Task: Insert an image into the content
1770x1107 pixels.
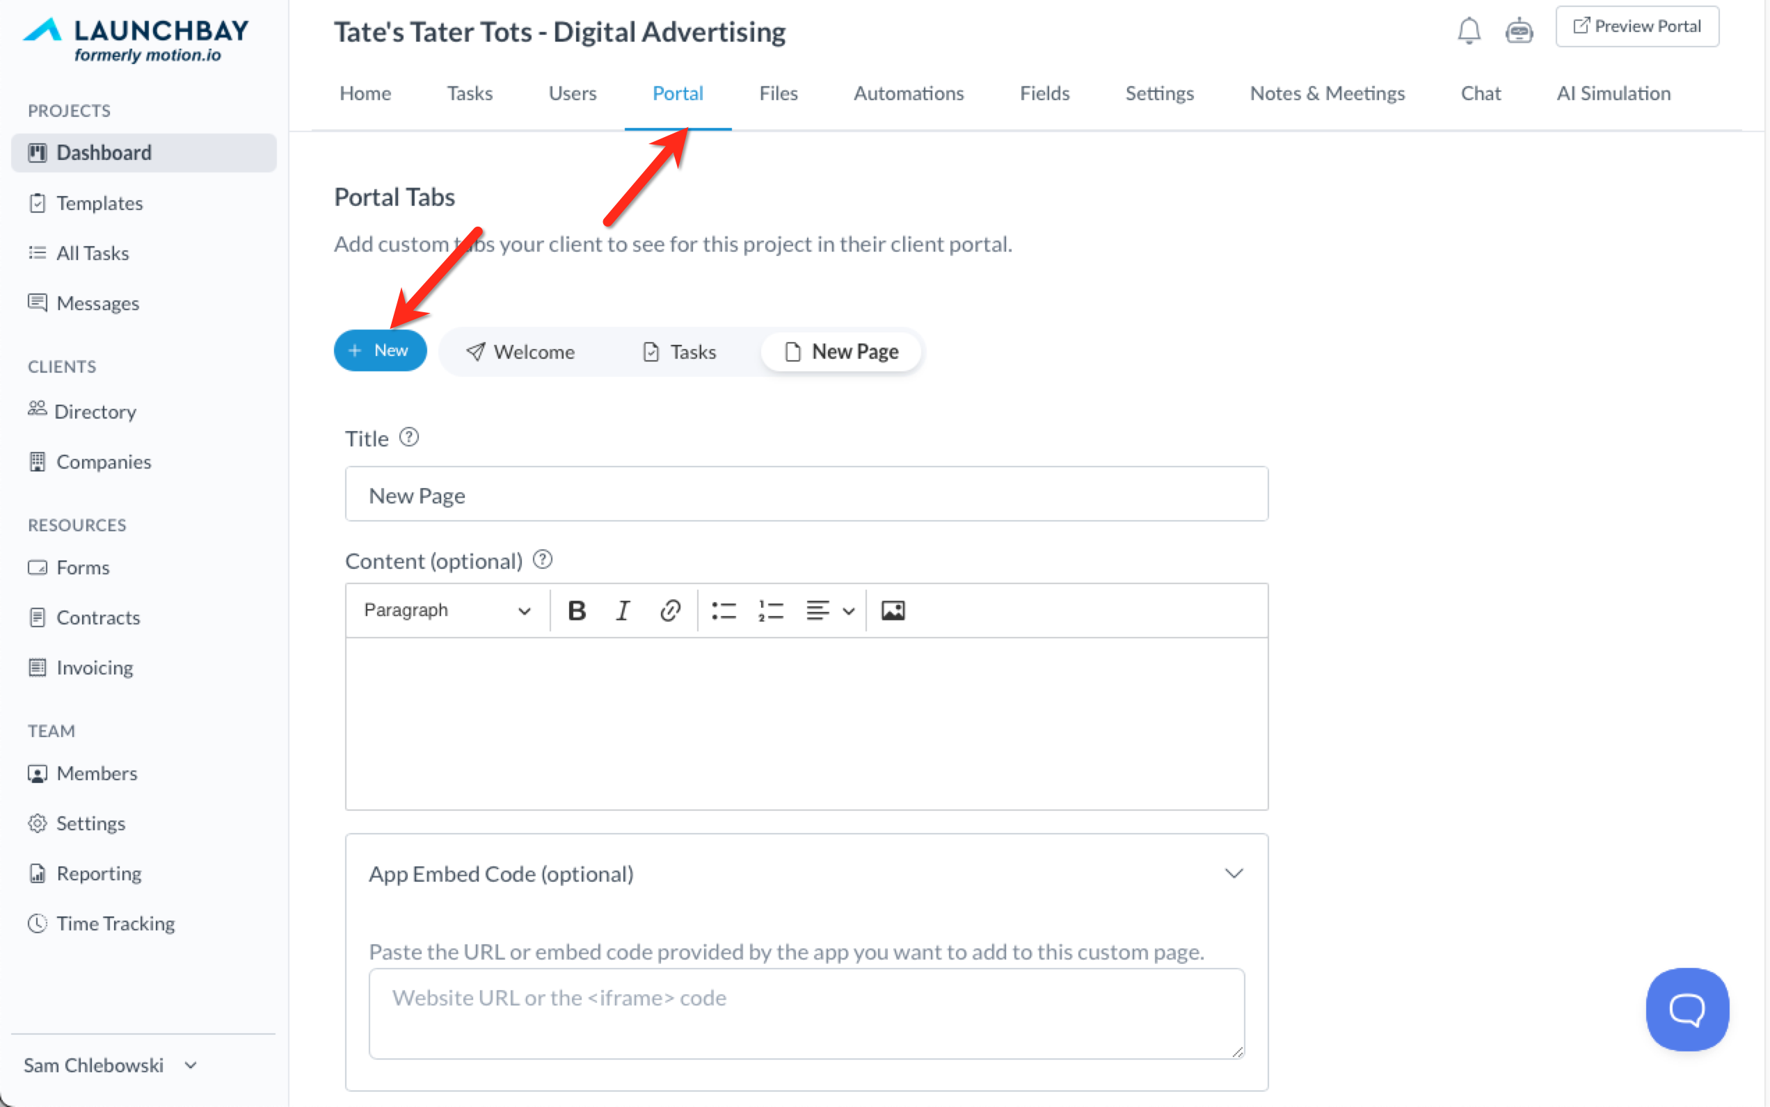Action: pyautogui.click(x=893, y=610)
